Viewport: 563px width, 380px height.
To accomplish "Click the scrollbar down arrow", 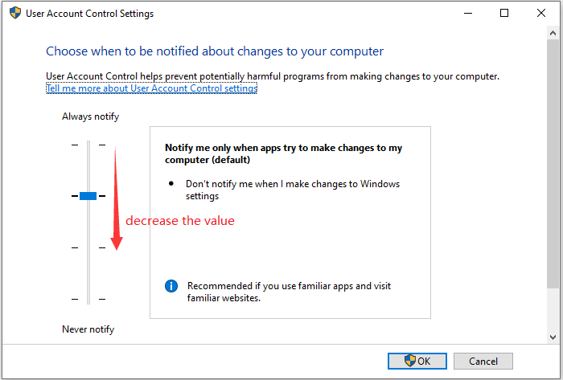I will 553,337.
